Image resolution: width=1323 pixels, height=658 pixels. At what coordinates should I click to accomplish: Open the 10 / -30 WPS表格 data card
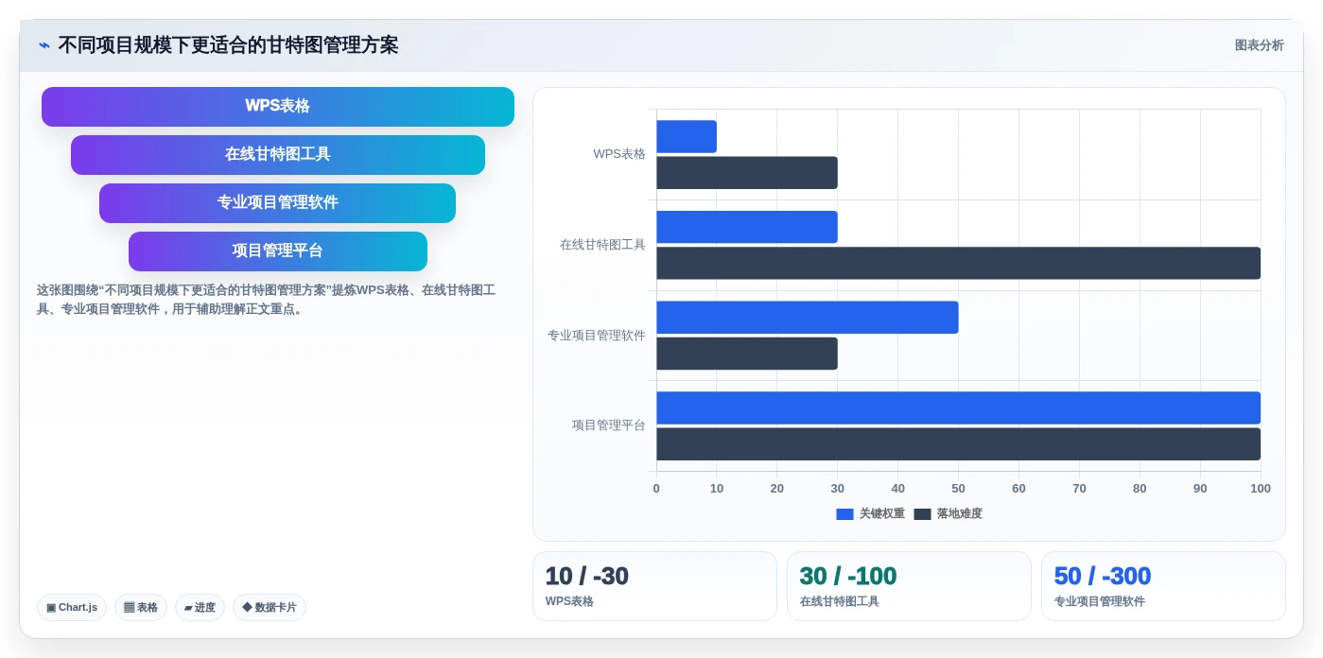point(654,586)
